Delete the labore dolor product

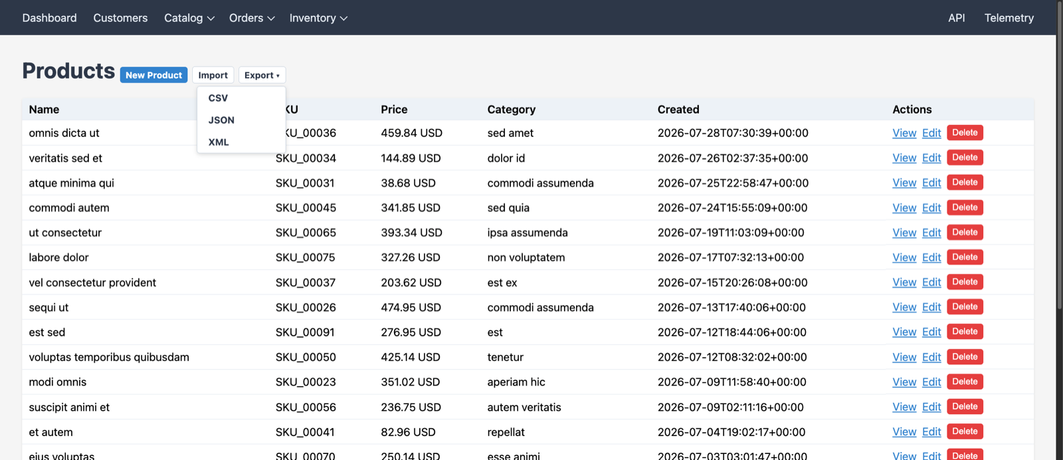tap(965, 257)
